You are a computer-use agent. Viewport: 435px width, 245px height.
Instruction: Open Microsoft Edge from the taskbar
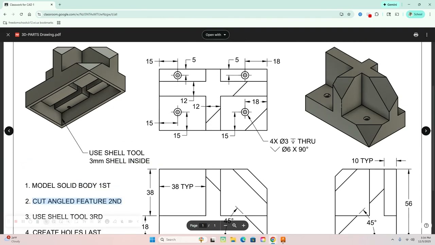coord(243,240)
